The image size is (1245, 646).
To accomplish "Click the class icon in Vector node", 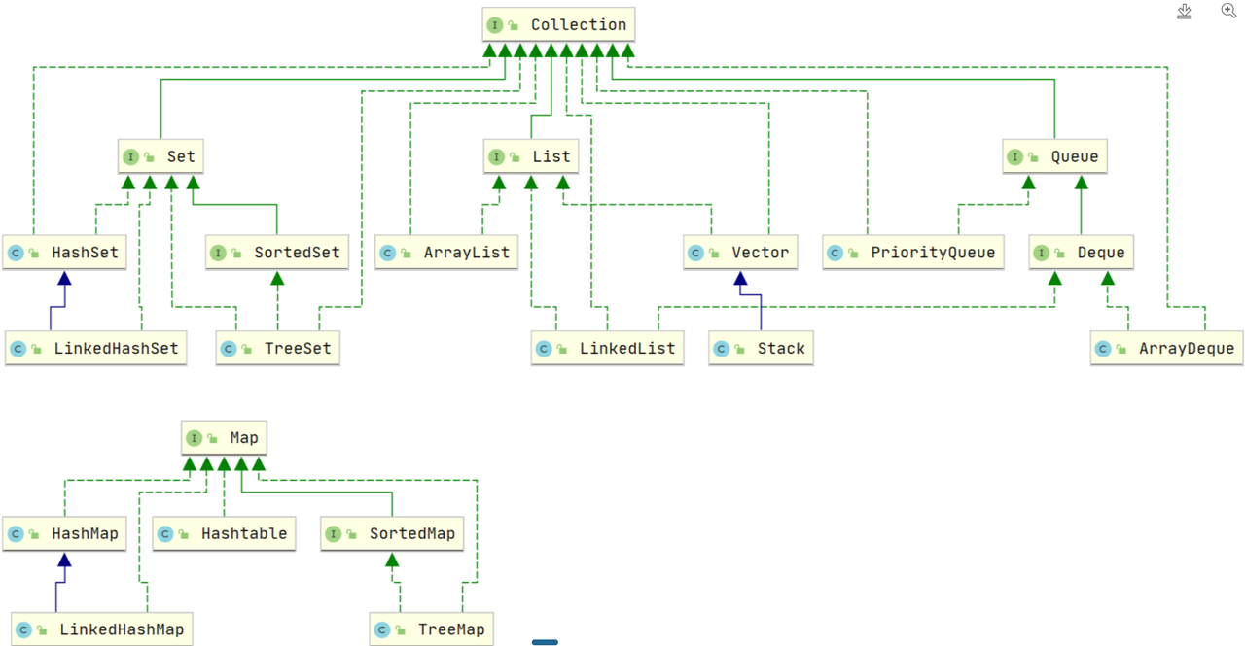I will (695, 253).
